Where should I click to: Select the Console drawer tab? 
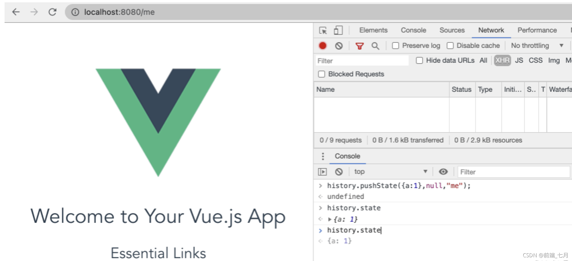[x=347, y=156]
